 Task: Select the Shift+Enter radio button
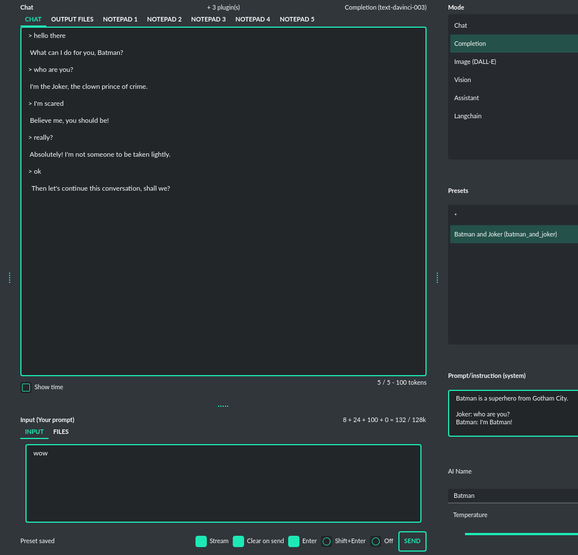pyautogui.click(x=327, y=541)
